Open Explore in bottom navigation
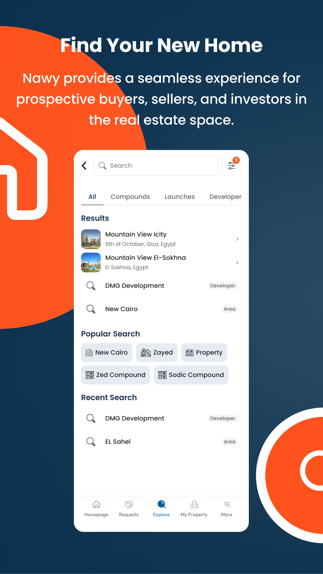This screenshot has height=574, width=323. coord(161,509)
